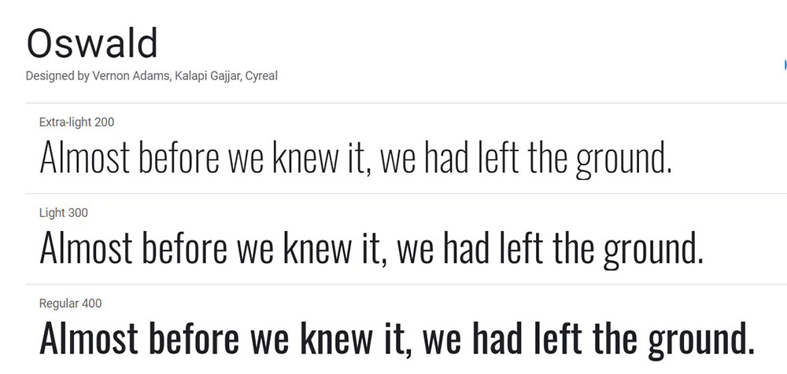Place cursor on 'ground.' in Light 300 preview
The image size is (787, 374).
(653, 251)
